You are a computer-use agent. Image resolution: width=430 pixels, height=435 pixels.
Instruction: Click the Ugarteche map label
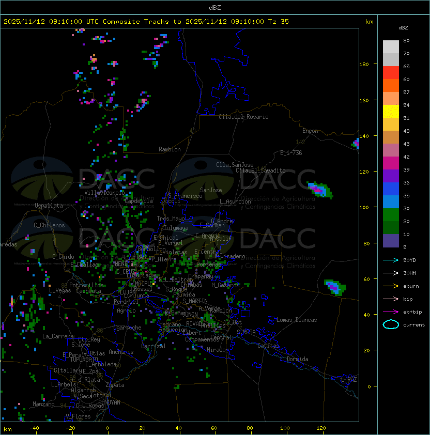tap(128, 328)
